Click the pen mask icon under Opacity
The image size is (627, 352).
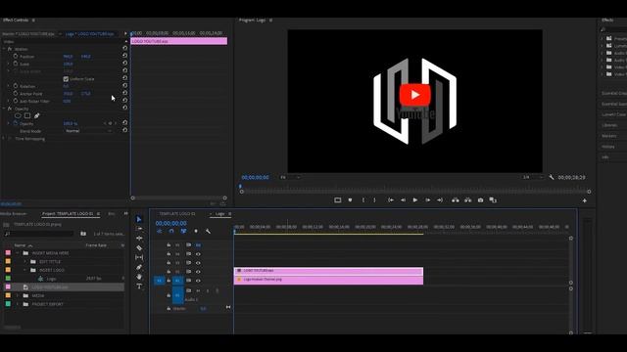(37, 115)
